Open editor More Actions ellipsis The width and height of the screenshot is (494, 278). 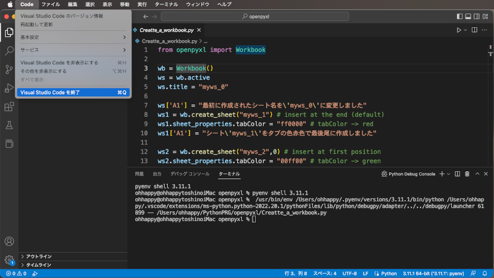(485, 30)
